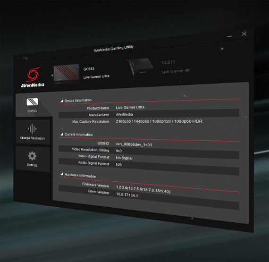Click the AVerMedia Gaming Utility title text
This screenshot has height=262, width=269.
114,49
